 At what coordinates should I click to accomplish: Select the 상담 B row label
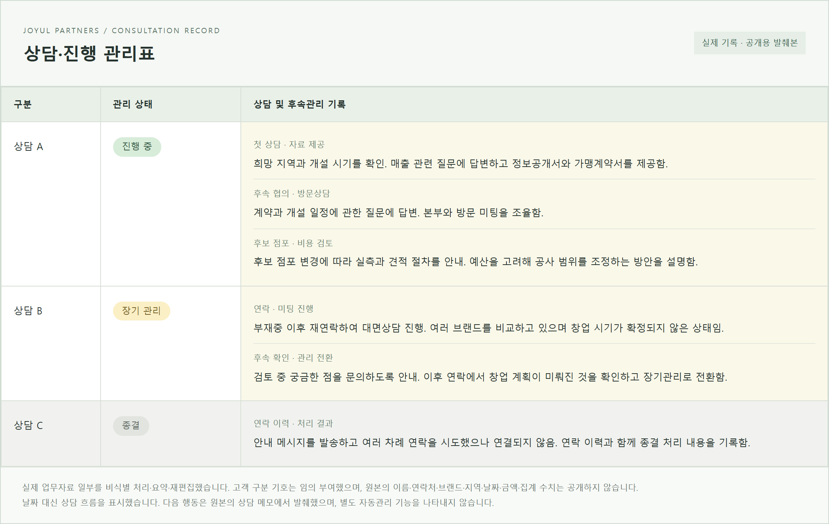[x=28, y=311]
